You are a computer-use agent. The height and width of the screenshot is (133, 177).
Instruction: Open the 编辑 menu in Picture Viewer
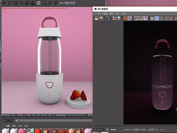click(105, 14)
